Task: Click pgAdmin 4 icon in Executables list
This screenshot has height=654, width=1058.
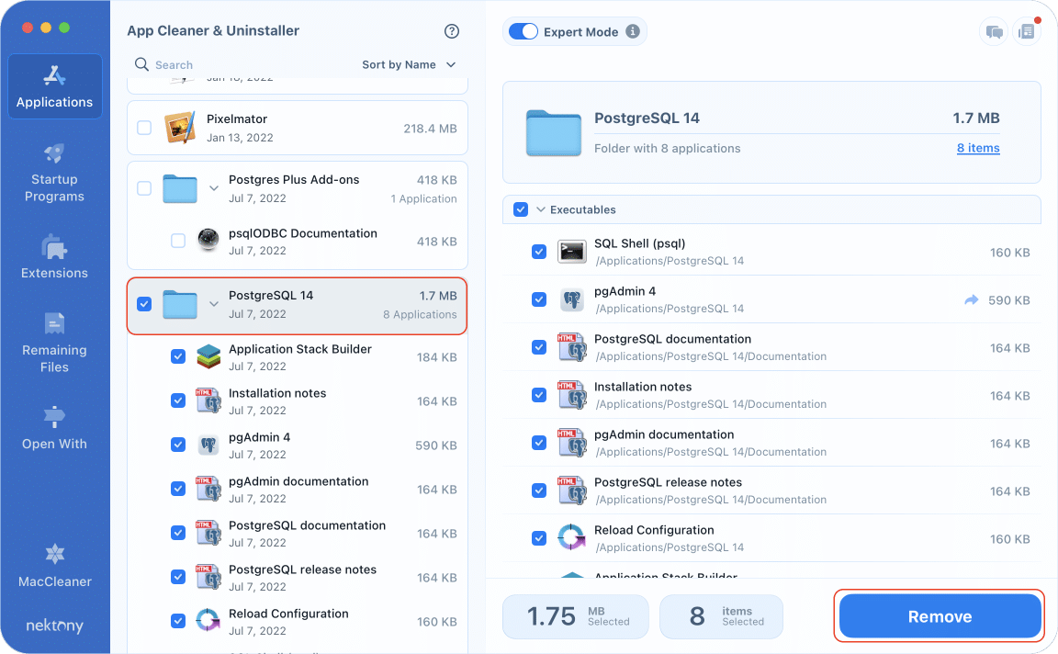Action: coord(572,299)
